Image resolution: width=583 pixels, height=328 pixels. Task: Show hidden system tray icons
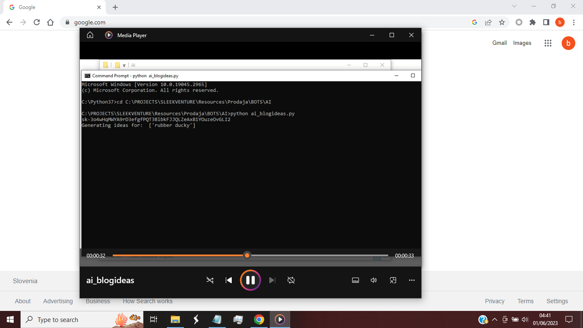495,319
